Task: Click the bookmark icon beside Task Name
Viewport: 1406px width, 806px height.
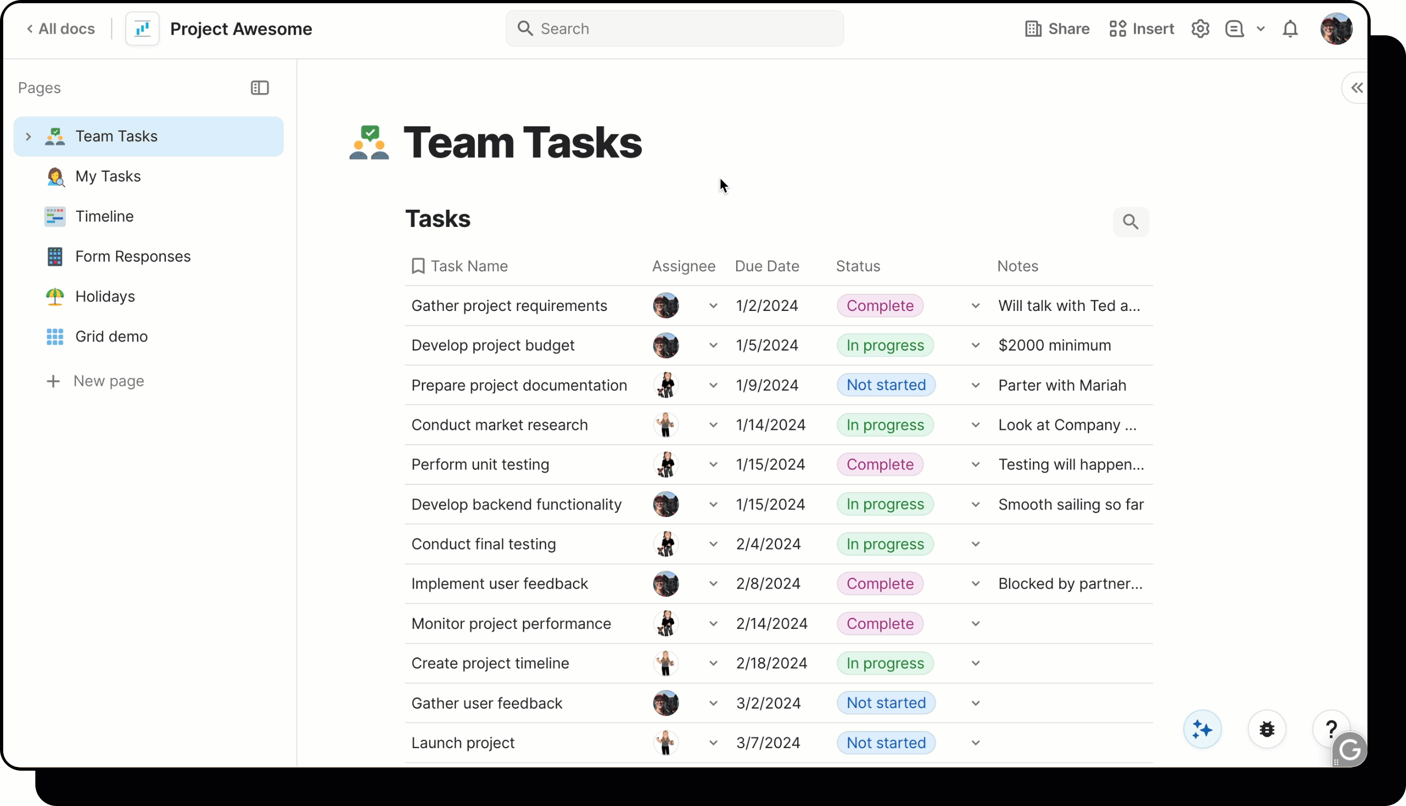Action: coord(418,267)
